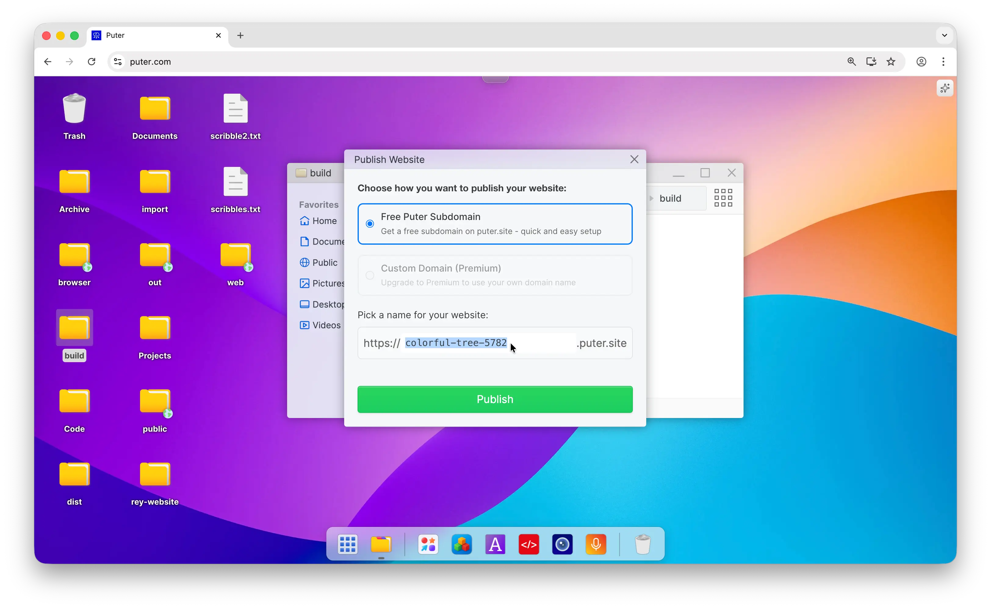This screenshot has width=991, height=609.
Task: Open the file manager from the dock
Action: pos(381,544)
